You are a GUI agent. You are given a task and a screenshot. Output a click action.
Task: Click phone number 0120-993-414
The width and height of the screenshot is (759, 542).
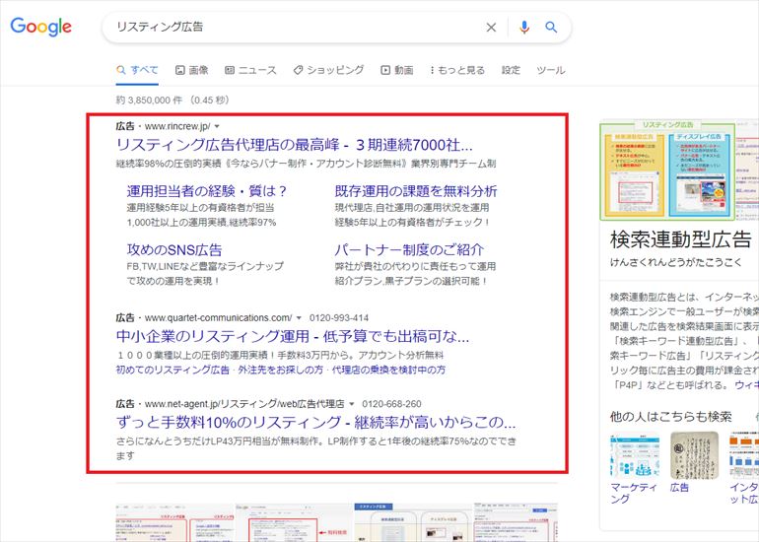point(339,318)
